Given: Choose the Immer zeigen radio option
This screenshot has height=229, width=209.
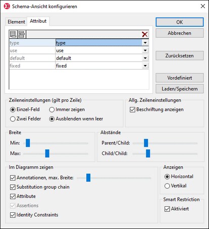Looking at the screenshot, I should point(67,109).
